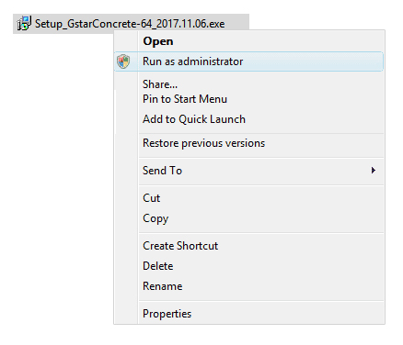Cut the selected setup file
The height and width of the screenshot is (345, 403).
[151, 198]
